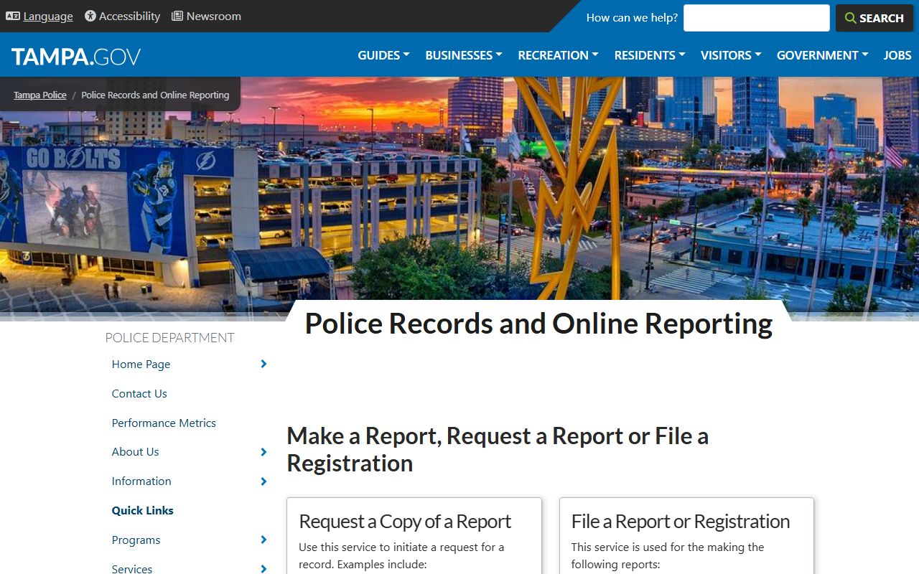Screen dimensions: 919x574
Task: Open the Performance Metrics sidebar link
Action: click(164, 423)
